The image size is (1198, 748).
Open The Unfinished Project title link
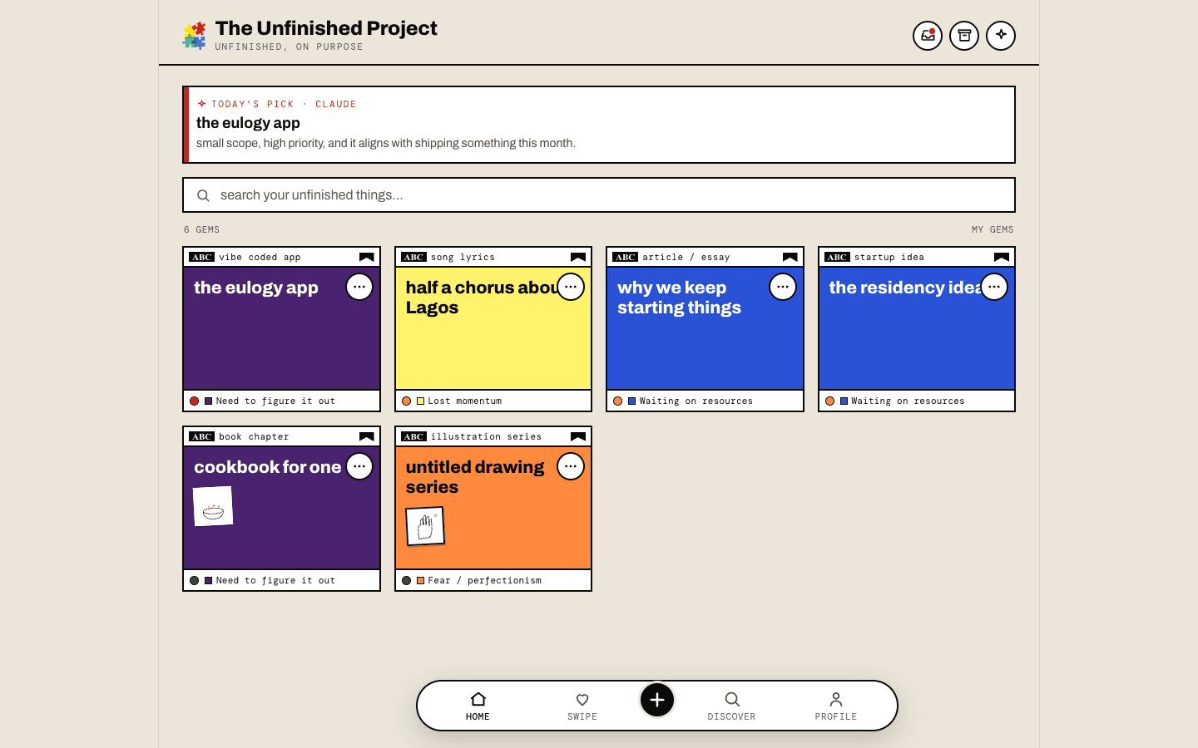326,28
